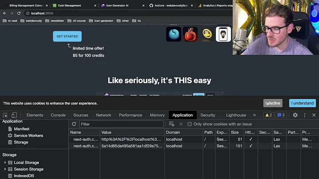This screenshot has height=179, width=319.
Task: Open DevTools three-dot menu
Action: pos(304,115)
